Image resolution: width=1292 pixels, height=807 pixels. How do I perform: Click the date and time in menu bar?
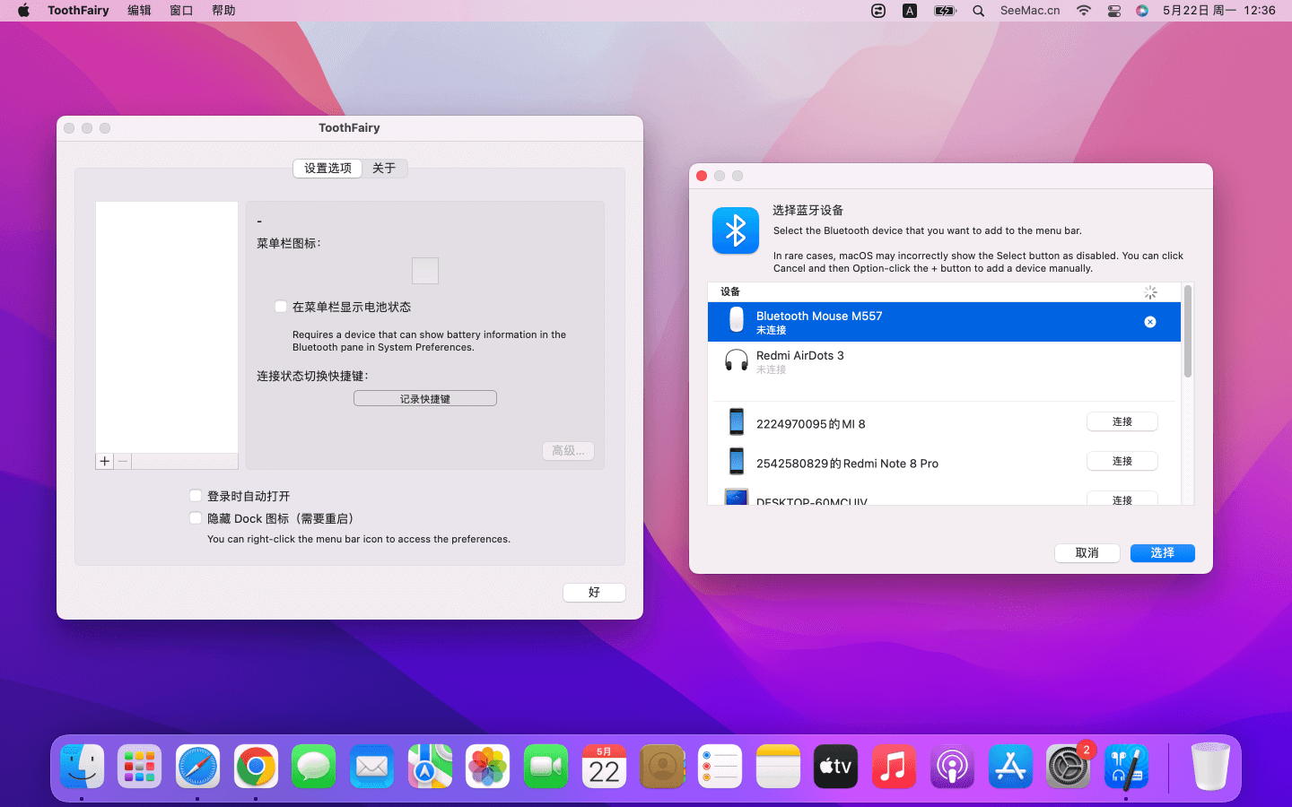pos(1218,11)
